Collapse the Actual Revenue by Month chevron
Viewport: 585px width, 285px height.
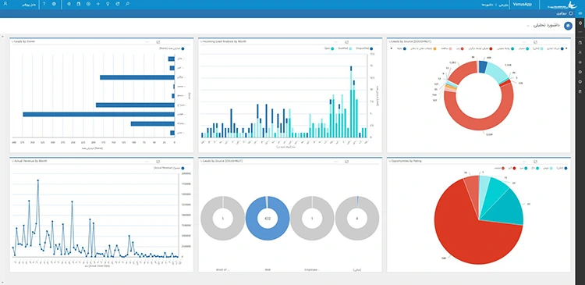pyautogui.click(x=12, y=161)
